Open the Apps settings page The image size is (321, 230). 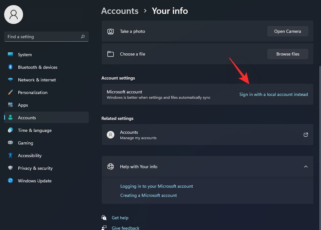point(23,105)
